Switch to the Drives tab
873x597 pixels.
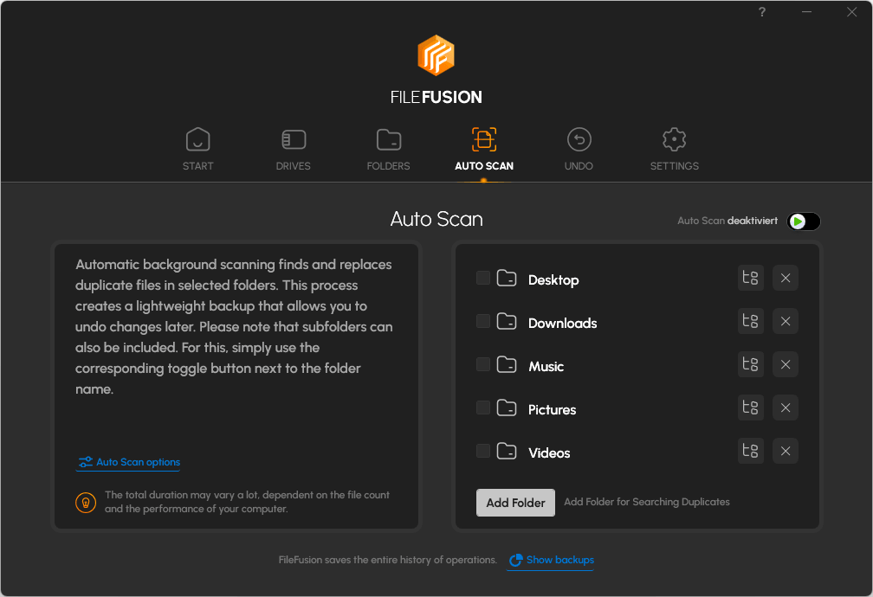click(x=293, y=139)
